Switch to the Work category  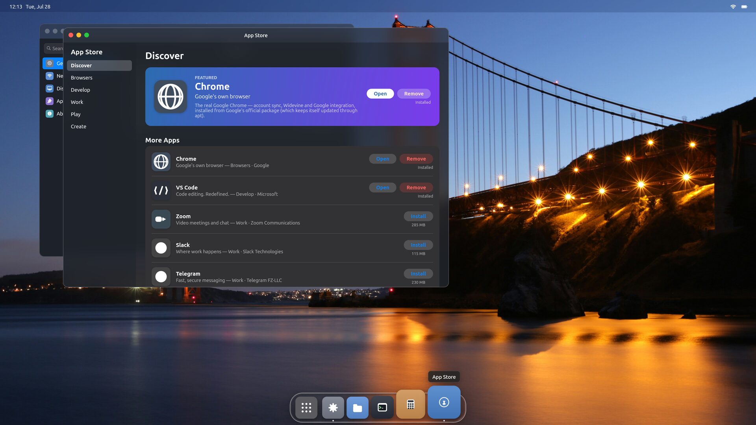(x=99, y=102)
